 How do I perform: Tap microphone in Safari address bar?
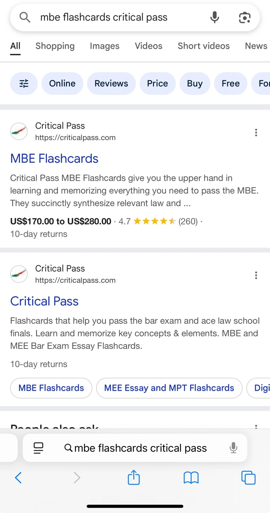click(233, 448)
